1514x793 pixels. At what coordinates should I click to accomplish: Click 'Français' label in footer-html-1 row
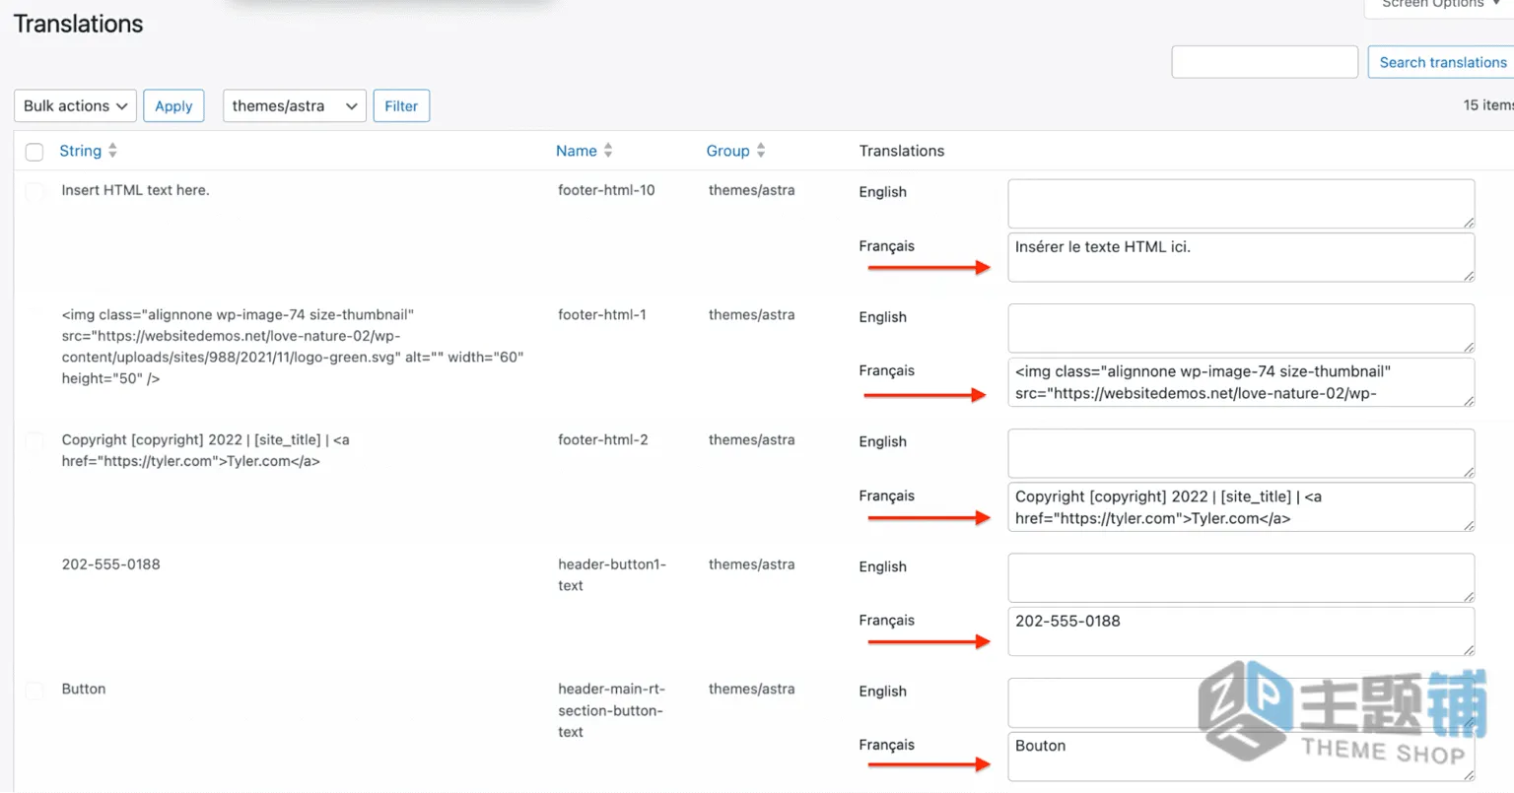pyautogui.click(x=886, y=370)
